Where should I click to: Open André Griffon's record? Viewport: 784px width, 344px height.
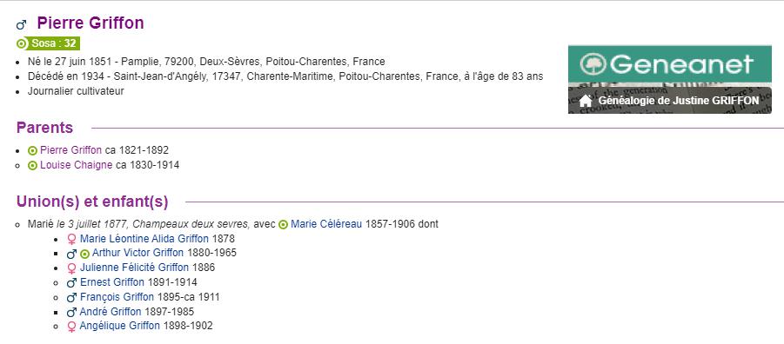click(111, 312)
